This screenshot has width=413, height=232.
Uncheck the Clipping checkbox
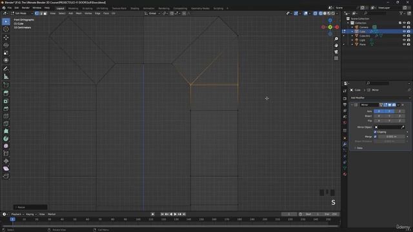click(375, 131)
